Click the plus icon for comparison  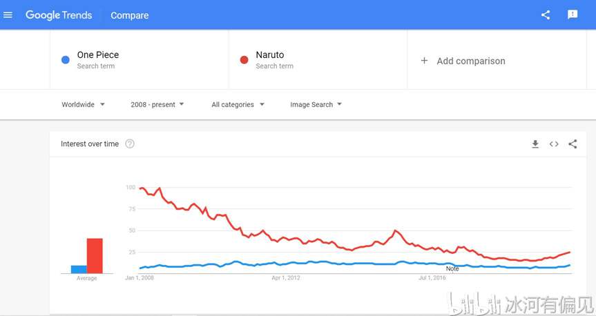[424, 61]
